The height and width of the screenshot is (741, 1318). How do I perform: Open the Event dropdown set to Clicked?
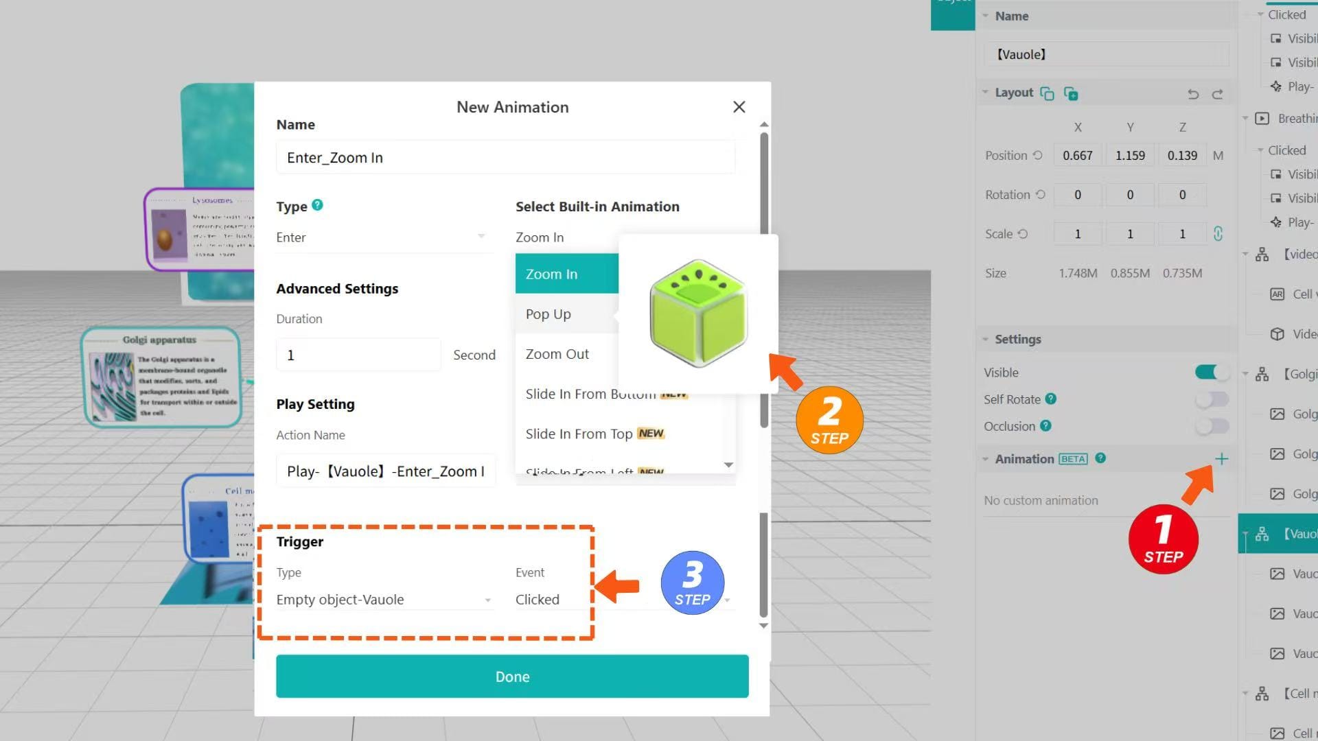tap(618, 599)
